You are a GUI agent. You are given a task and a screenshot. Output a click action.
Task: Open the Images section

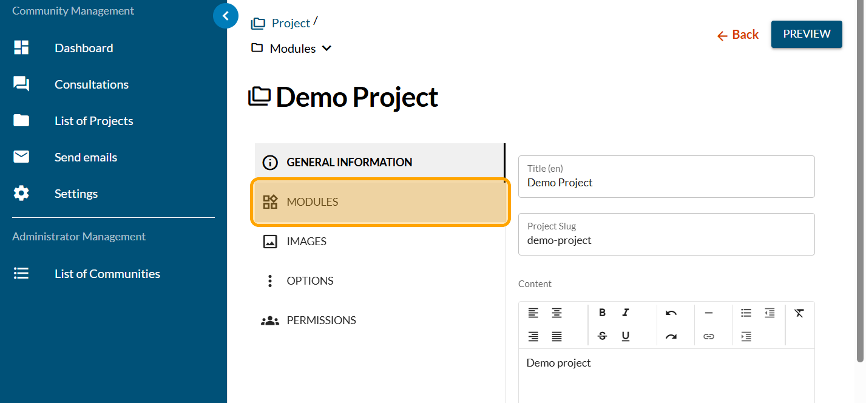point(306,242)
